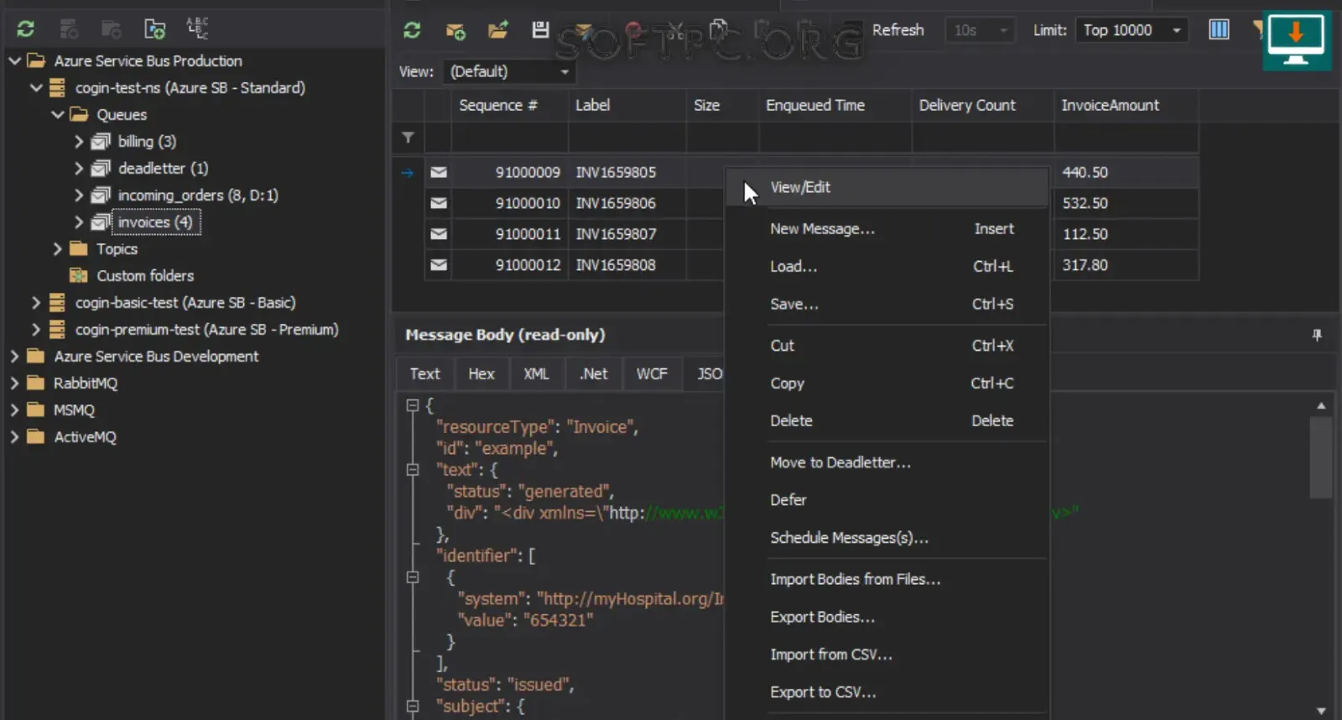The height and width of the screenshot is (720, 1342).
Task: Switch to the .Net body tab
Action: 594,374
